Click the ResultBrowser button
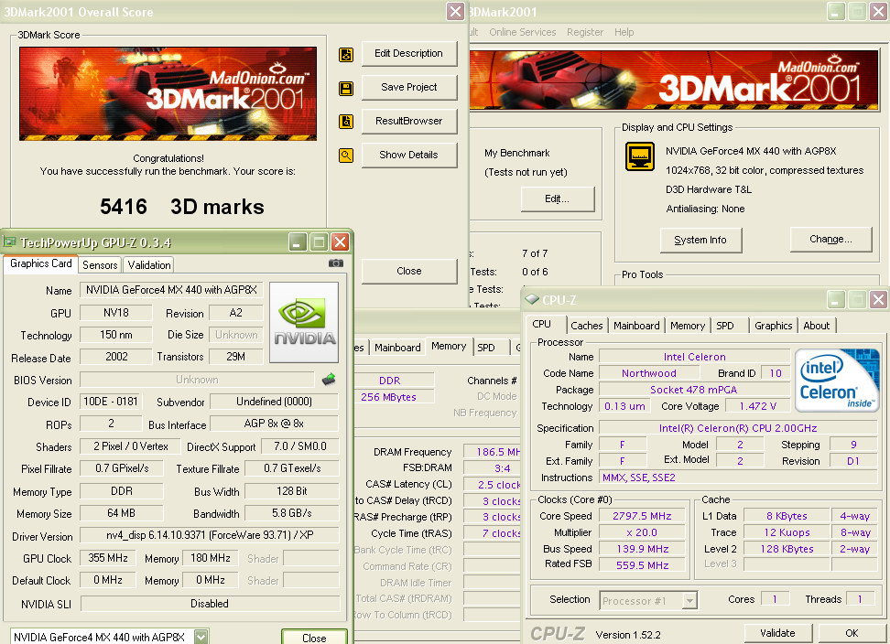890x644 pixels. coord(408,121)
